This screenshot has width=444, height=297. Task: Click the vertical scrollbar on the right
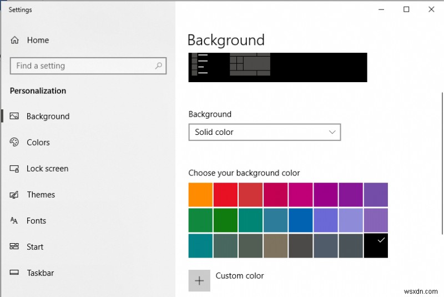coord(442,163)
